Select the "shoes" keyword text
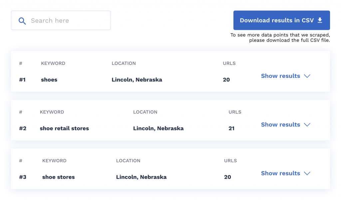 coord(49,80)
